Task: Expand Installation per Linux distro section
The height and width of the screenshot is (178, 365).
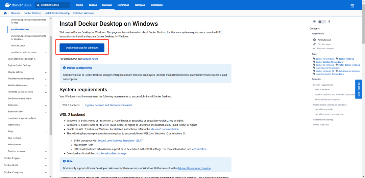Action: point(46,53)
